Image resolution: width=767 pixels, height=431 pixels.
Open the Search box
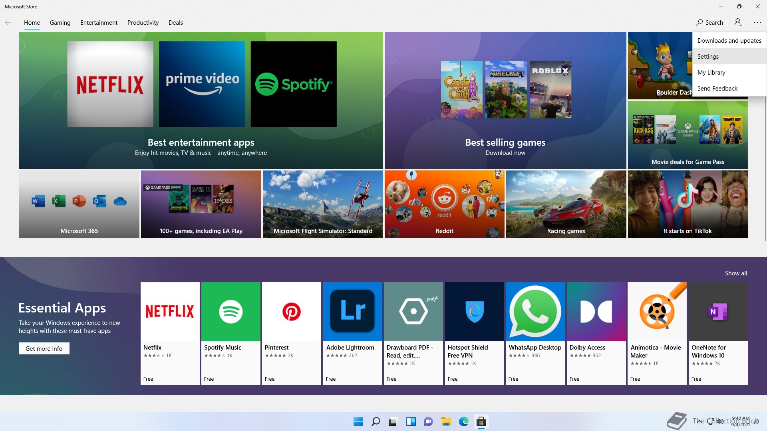pos(710,23)
